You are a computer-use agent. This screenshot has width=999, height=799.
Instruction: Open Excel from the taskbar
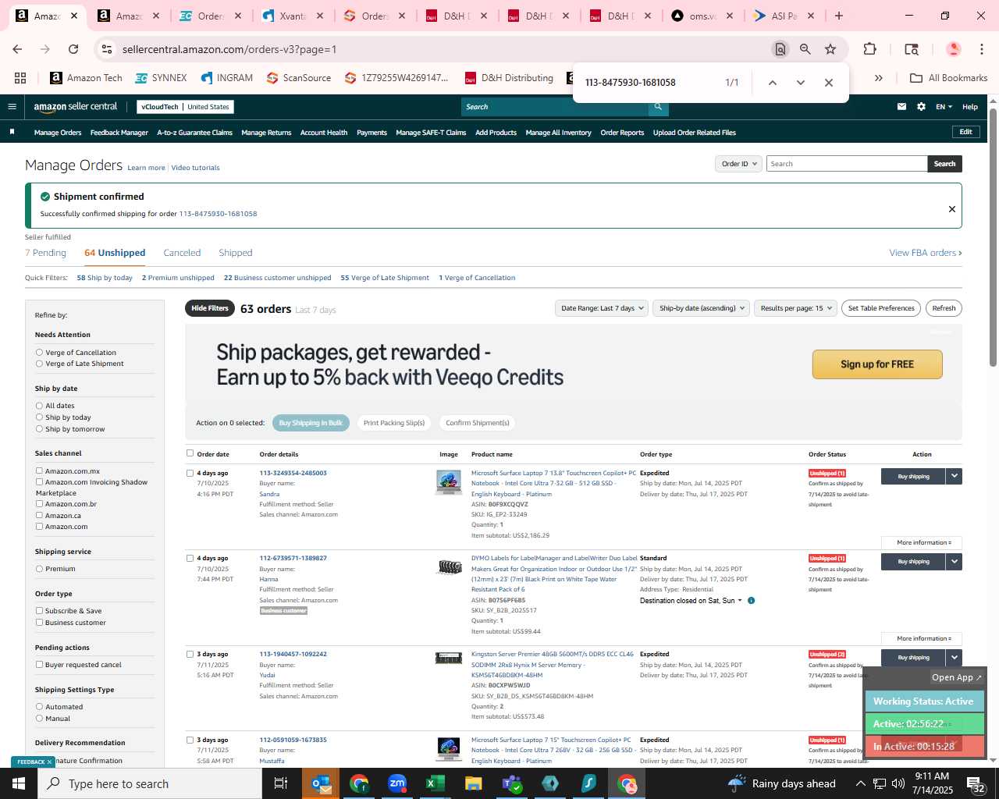(x=435, y=783)
